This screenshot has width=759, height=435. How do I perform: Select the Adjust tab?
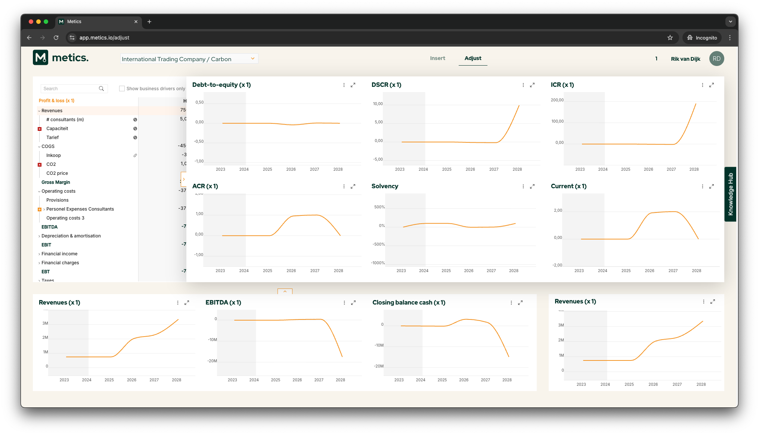point(473,58)
